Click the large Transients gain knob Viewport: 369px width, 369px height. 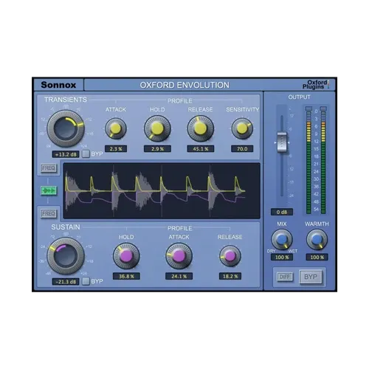(66, 128)
